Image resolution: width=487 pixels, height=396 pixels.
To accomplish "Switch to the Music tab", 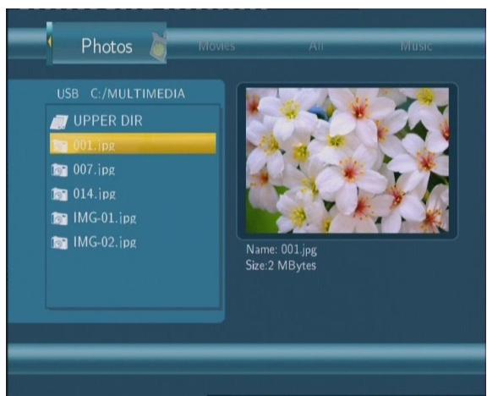I will 416,46.
